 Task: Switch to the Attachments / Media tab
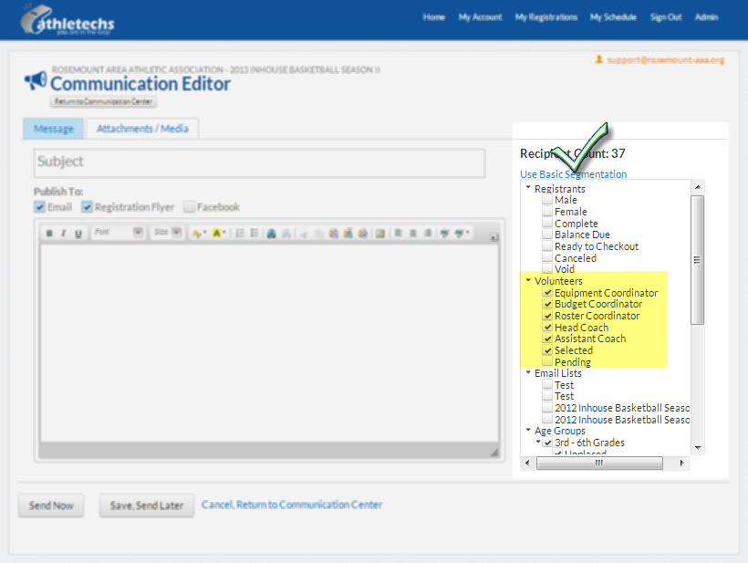[142, 129]
